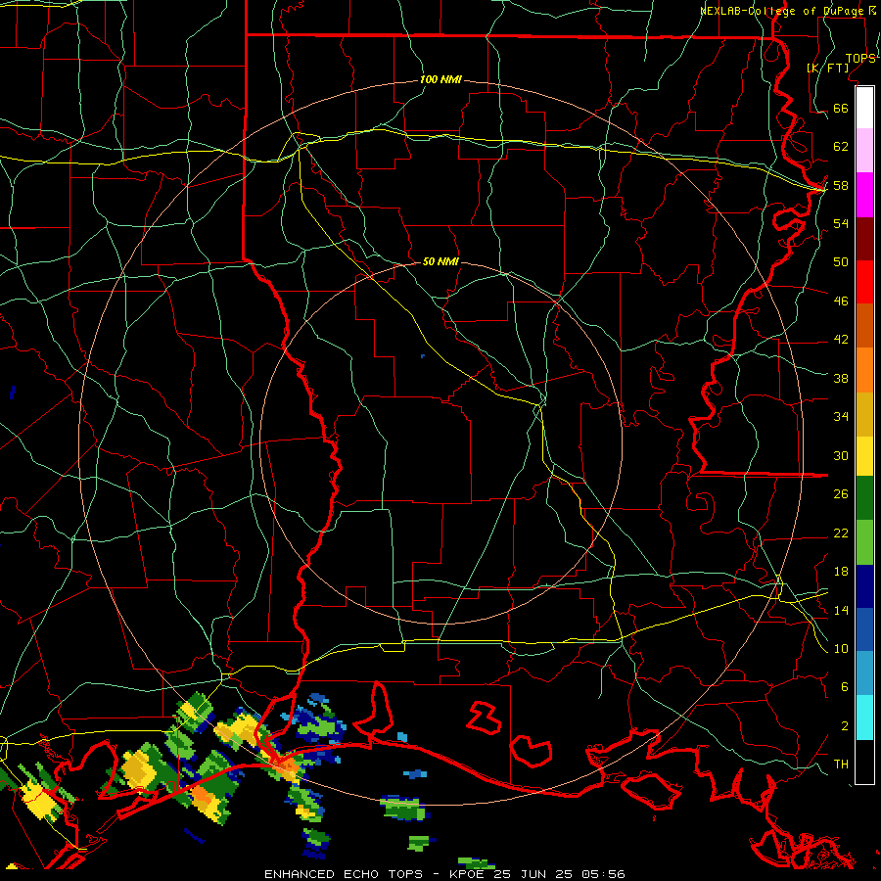Click the black TH swatch at legend bottom
The height and width of the screenshot is (881, 881).
(864, 762)
